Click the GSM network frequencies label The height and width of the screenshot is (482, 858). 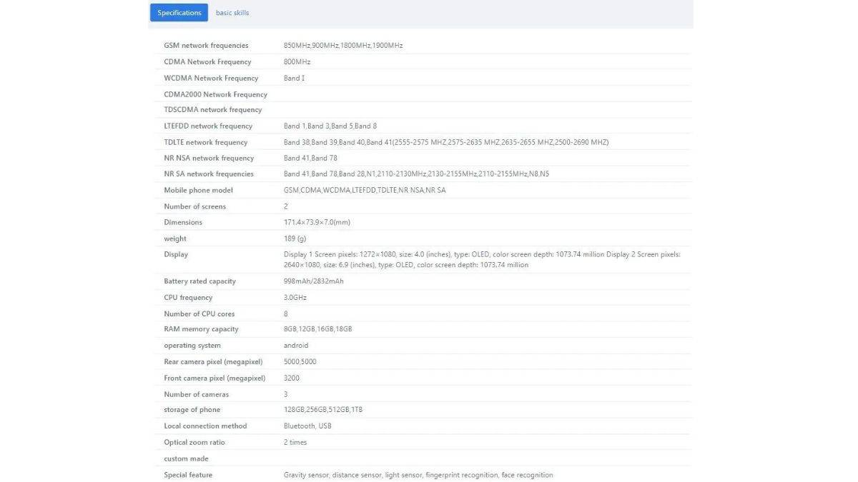(x=206, y=46)
